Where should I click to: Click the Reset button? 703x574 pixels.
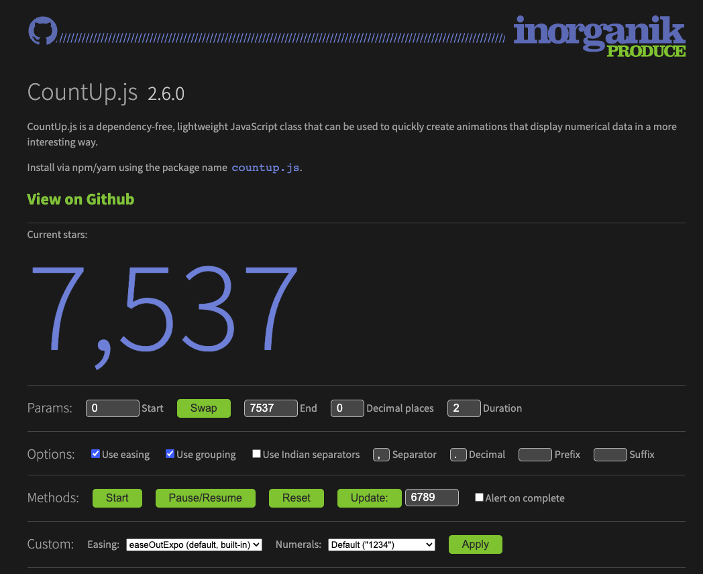[296, 498]
